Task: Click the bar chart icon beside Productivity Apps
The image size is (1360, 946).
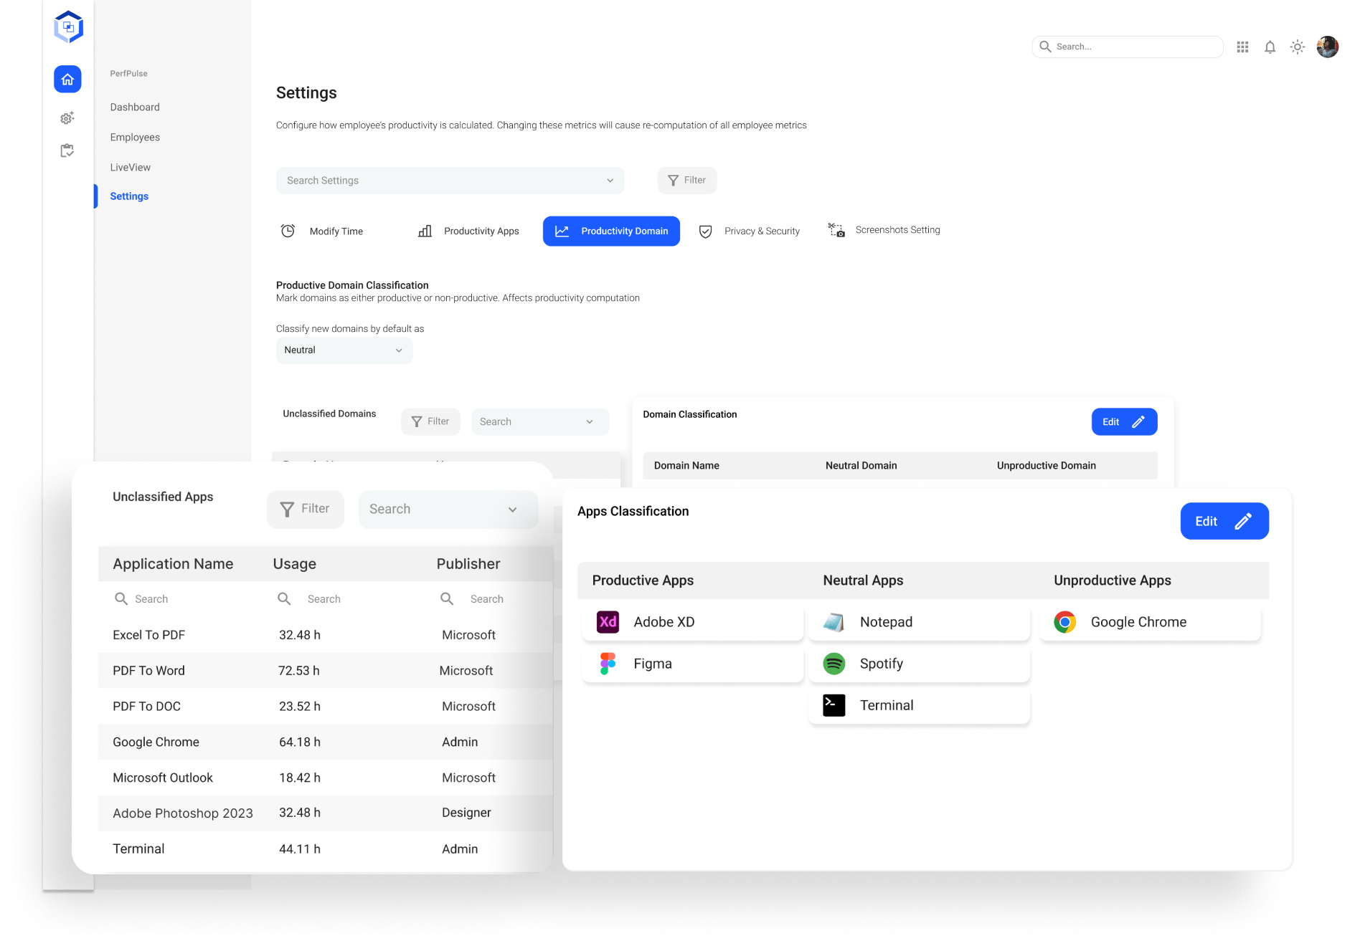Action: pos(425,231)
